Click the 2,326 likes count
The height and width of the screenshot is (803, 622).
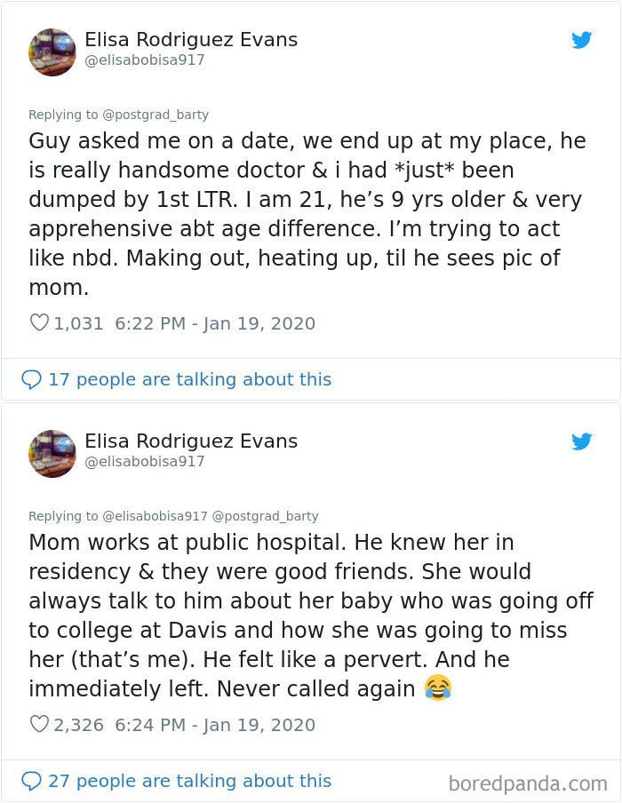coord(79,724)
